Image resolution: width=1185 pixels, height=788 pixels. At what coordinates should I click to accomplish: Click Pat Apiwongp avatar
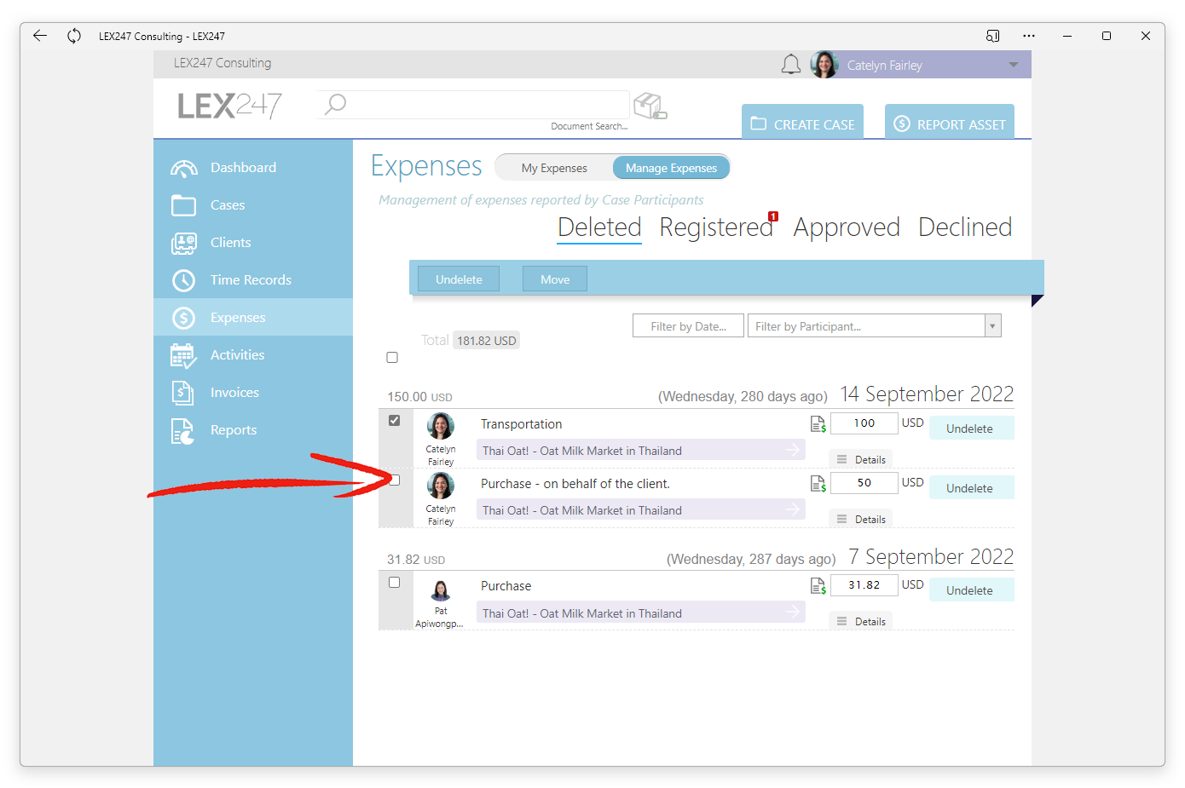(441, 590)
